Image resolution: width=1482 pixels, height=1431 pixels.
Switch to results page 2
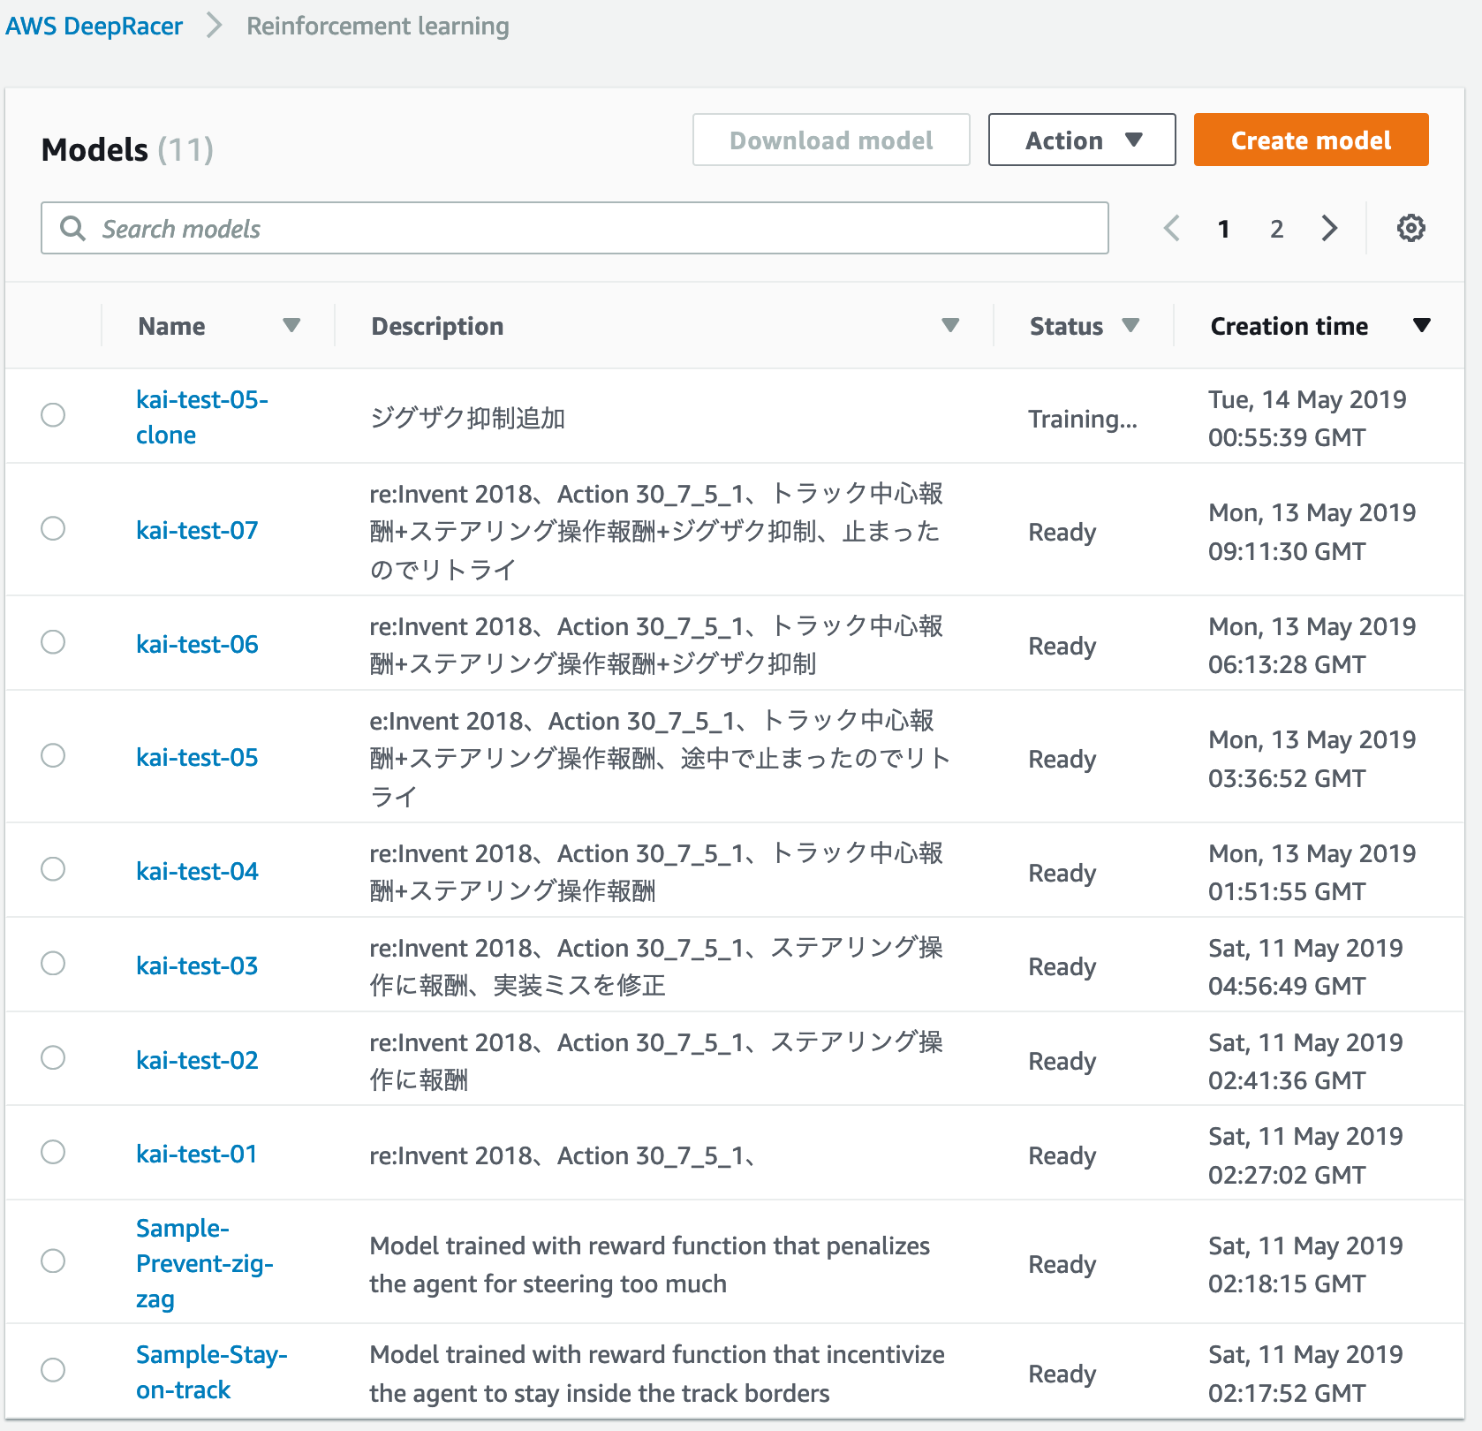click(1276, 228)
